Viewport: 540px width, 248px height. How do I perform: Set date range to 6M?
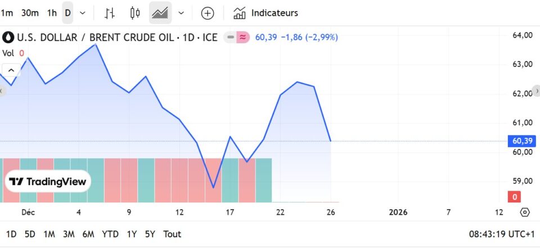coord(88,234)
